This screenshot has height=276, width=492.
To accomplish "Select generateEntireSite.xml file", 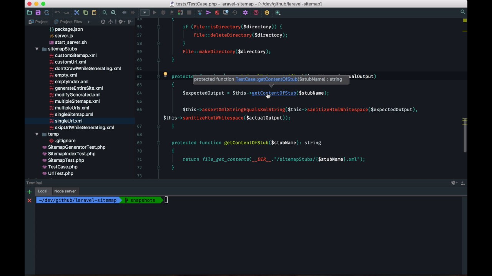I will point(79,88).
